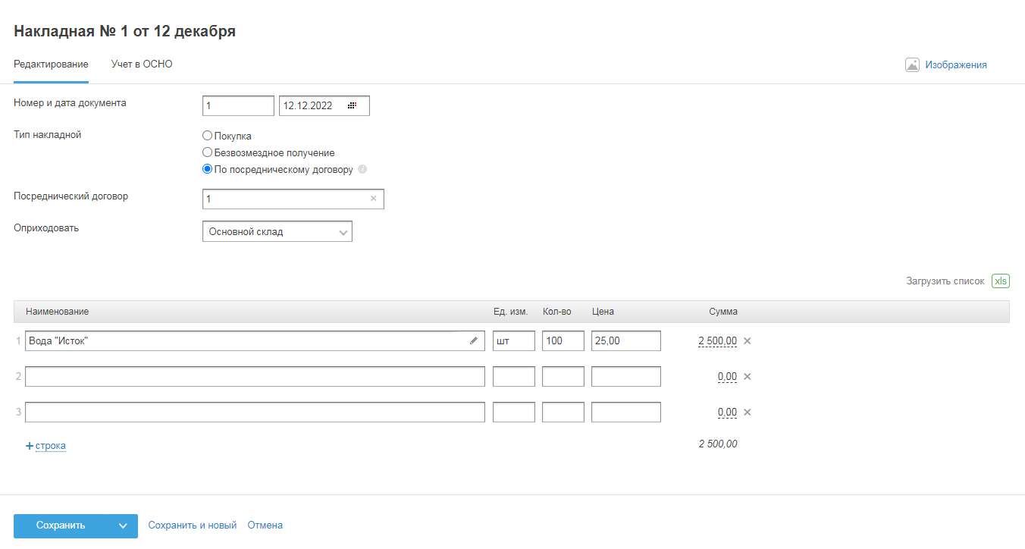The height and width of the screenshot is (549, 1025).
Task: Click the pencil edit icon for Вода "Исток"
Action: 474,341
